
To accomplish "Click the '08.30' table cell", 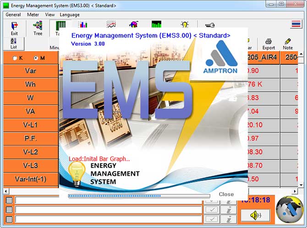I will [263, 152].
